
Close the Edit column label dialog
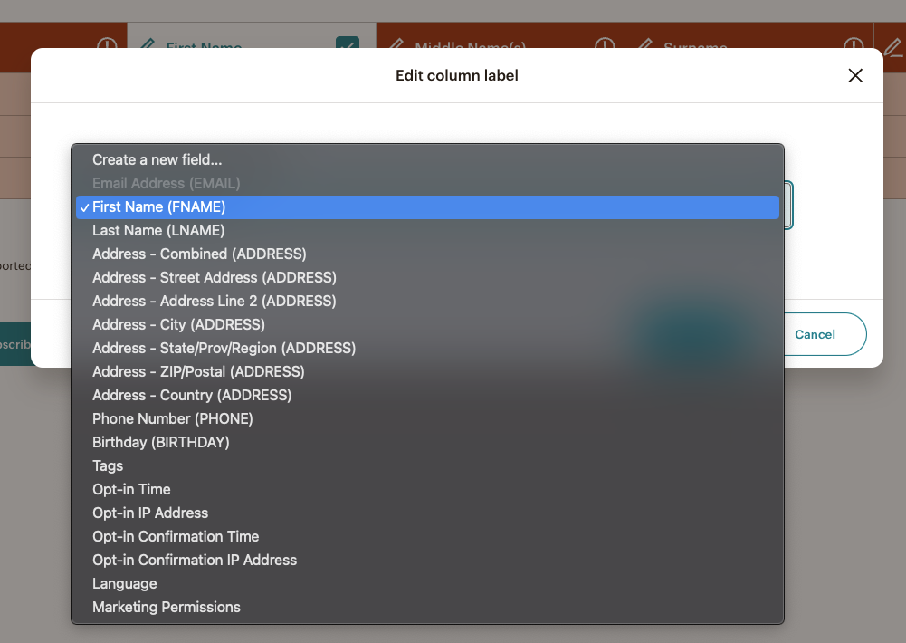pyautogui.click(x=855, y=76)
